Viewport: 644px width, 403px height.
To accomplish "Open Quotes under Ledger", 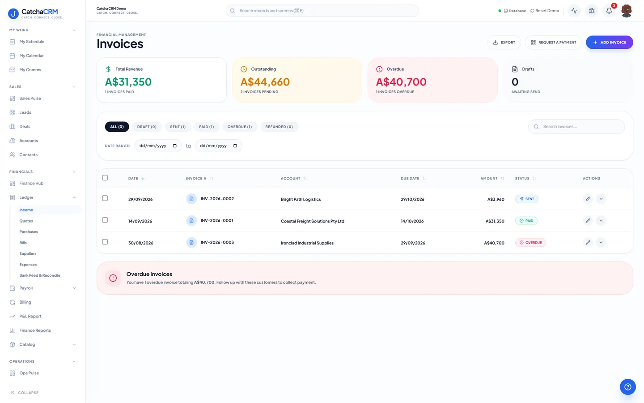I will (x=26, y=221).
